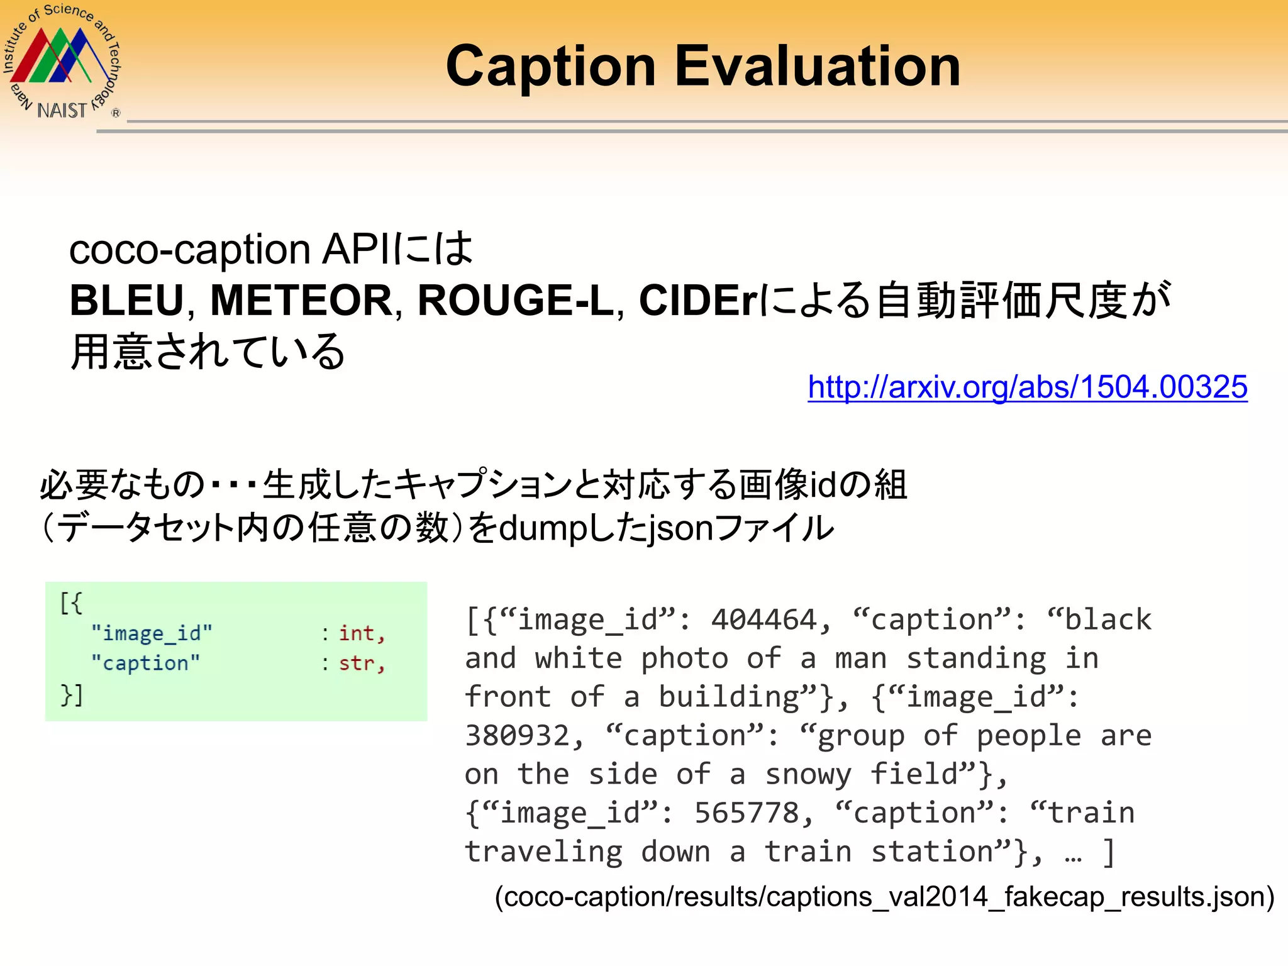
Task: Click the NAIST logo
Action: [x=61, y=62]
